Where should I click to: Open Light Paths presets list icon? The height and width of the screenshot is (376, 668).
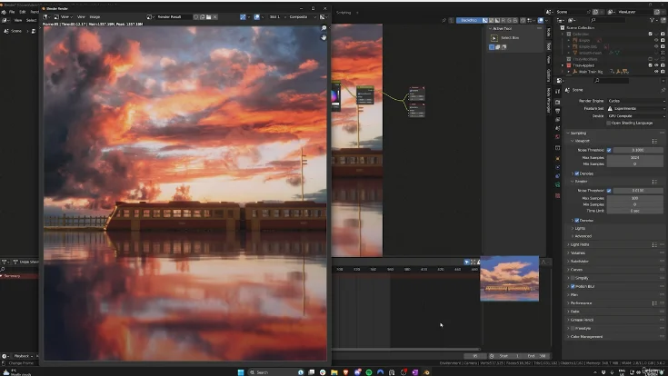654,244
